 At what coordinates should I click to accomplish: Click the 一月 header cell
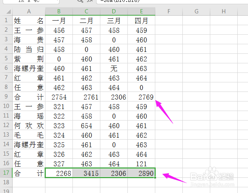[x=59, y=20]
